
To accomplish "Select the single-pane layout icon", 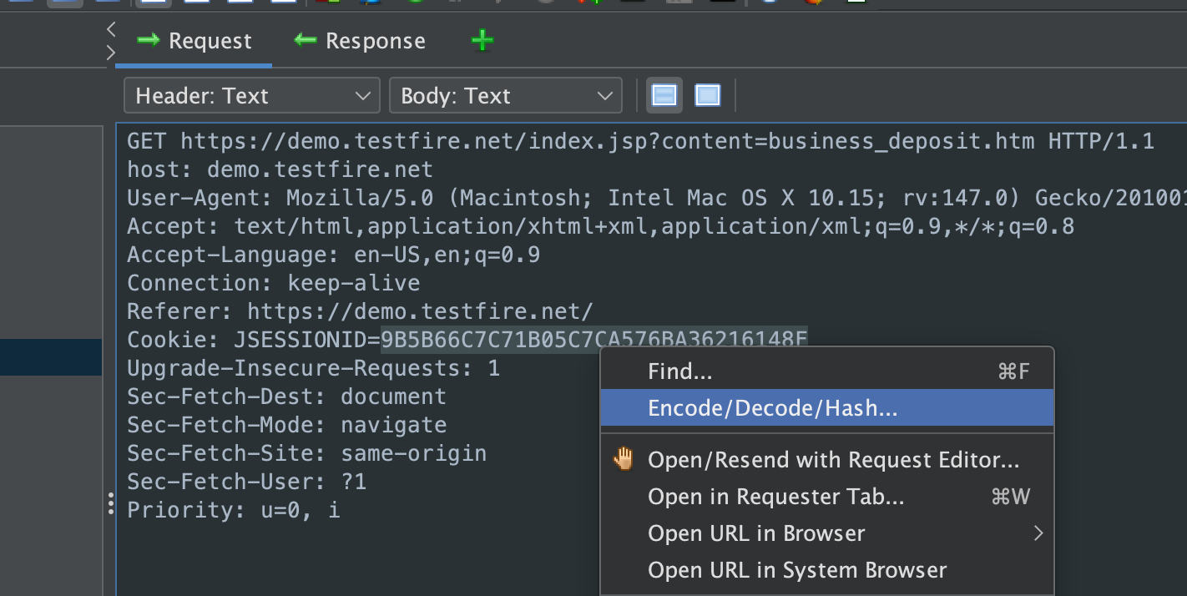I will coord(707,94).
